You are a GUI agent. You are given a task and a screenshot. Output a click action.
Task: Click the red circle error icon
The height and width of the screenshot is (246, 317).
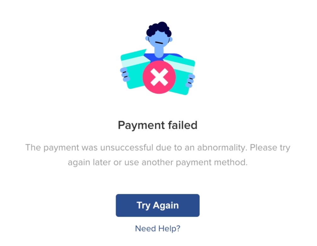(x=159, y=77)
